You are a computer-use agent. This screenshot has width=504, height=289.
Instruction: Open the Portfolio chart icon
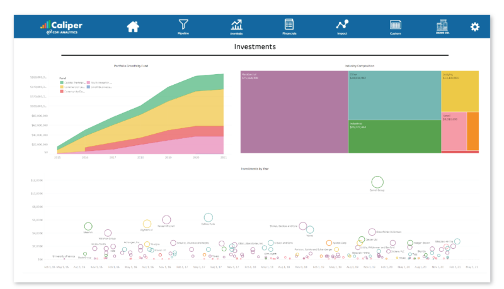[x=236, y=26]
